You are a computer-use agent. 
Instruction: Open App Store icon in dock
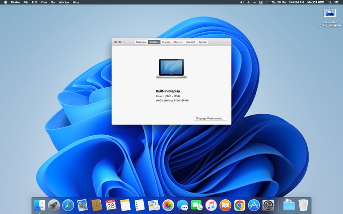pyautogui.click(x=254, y=205)
